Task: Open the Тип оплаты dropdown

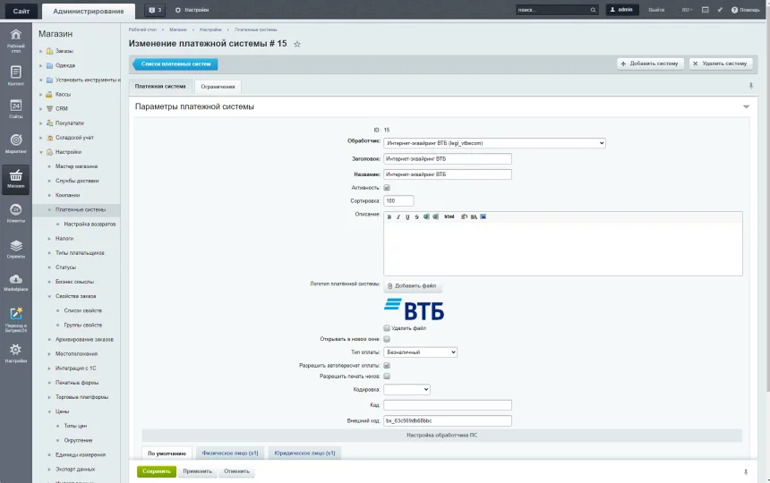Action: tap(420, 352)
